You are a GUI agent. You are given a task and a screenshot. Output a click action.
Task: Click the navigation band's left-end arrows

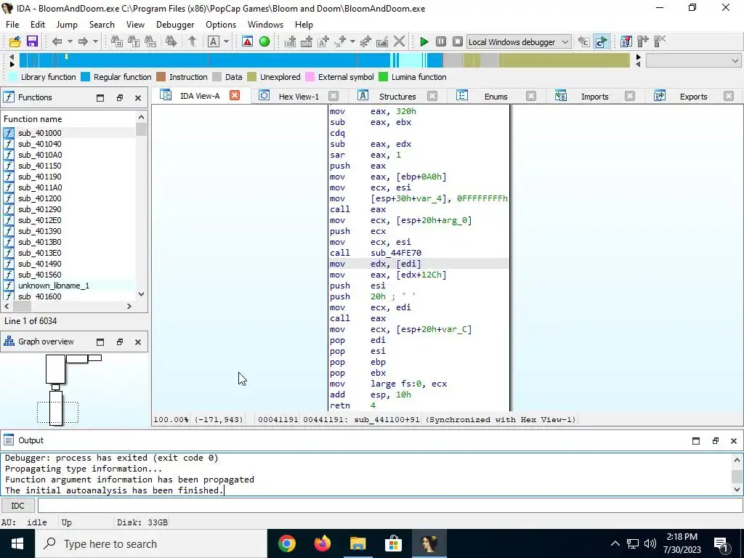[12, 61]
